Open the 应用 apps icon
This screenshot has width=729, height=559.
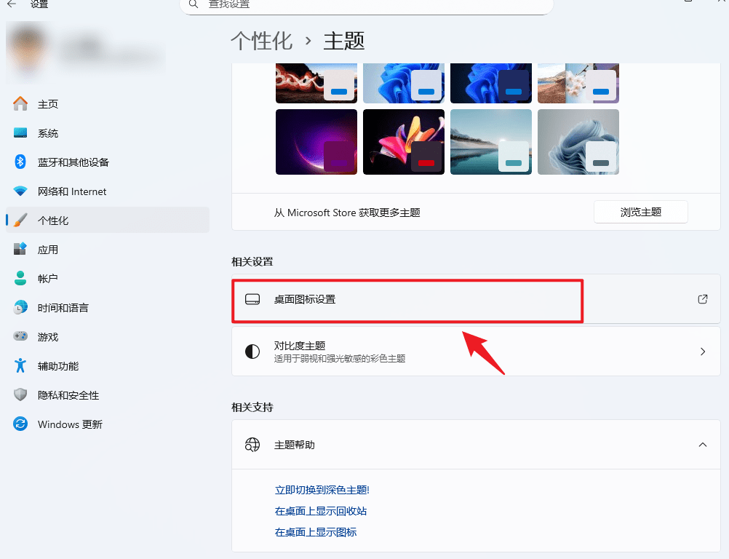[x=20, y=250]
